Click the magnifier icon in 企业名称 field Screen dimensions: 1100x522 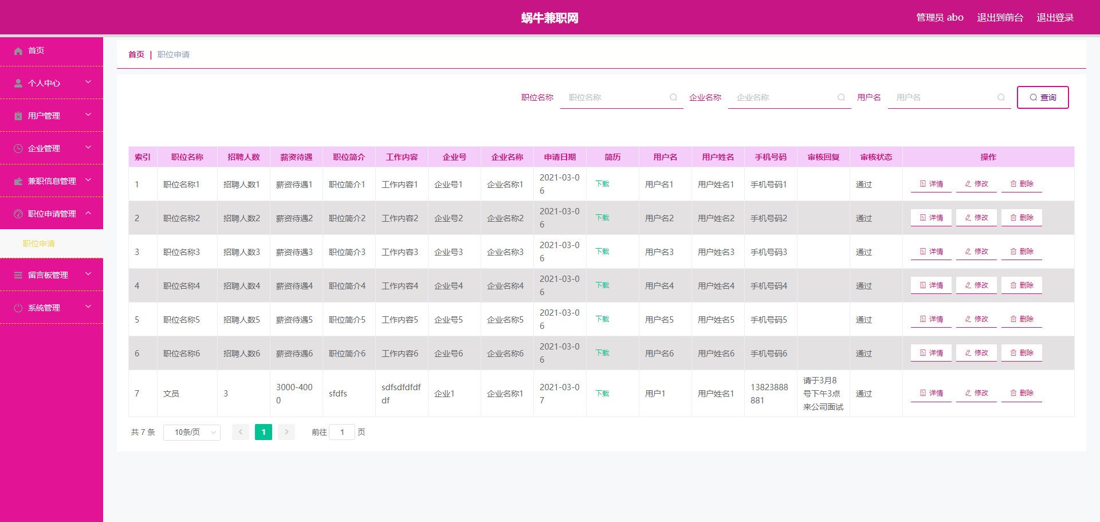click(x=841, y=97)
